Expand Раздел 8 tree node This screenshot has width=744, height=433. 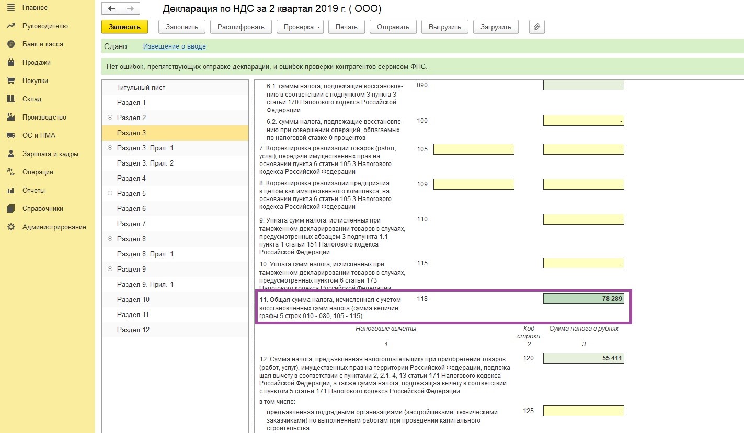110,239
